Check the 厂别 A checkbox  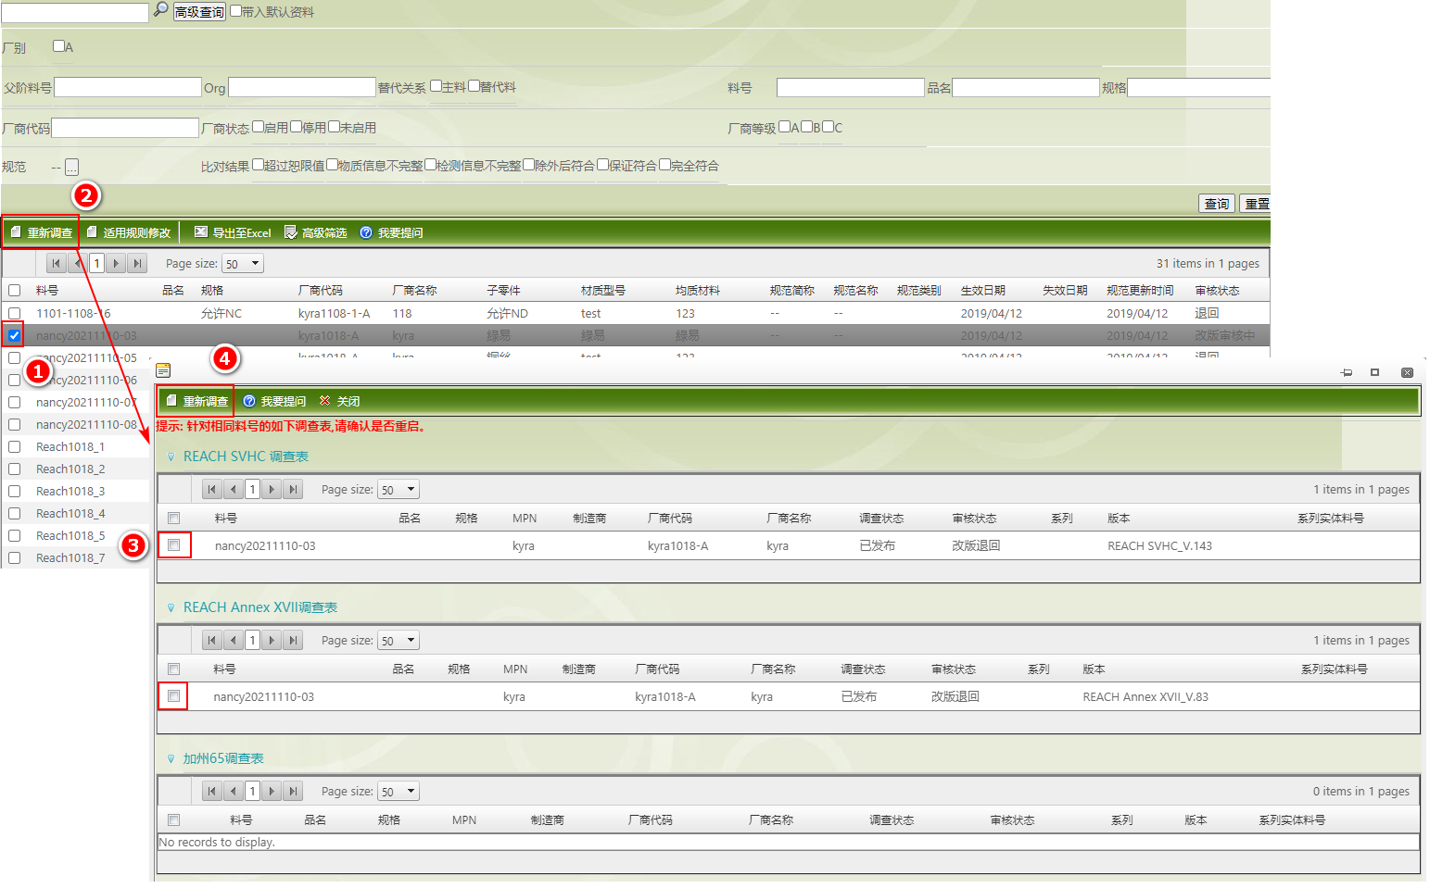(x=58, y=46)
